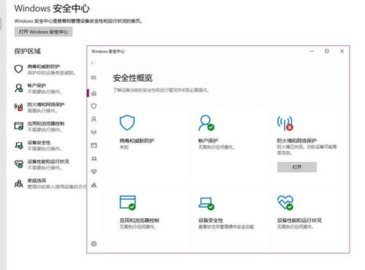Click 帐户保护 tile title in overview
365x270 pixels.
[208, 141]
